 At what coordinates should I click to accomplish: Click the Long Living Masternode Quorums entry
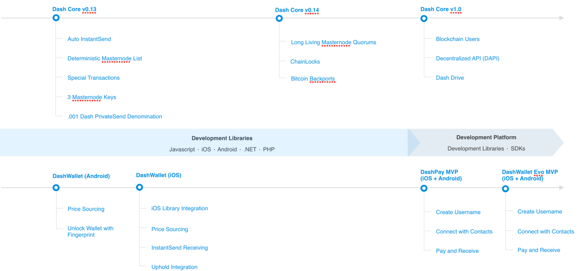click(x=333, y=42)
